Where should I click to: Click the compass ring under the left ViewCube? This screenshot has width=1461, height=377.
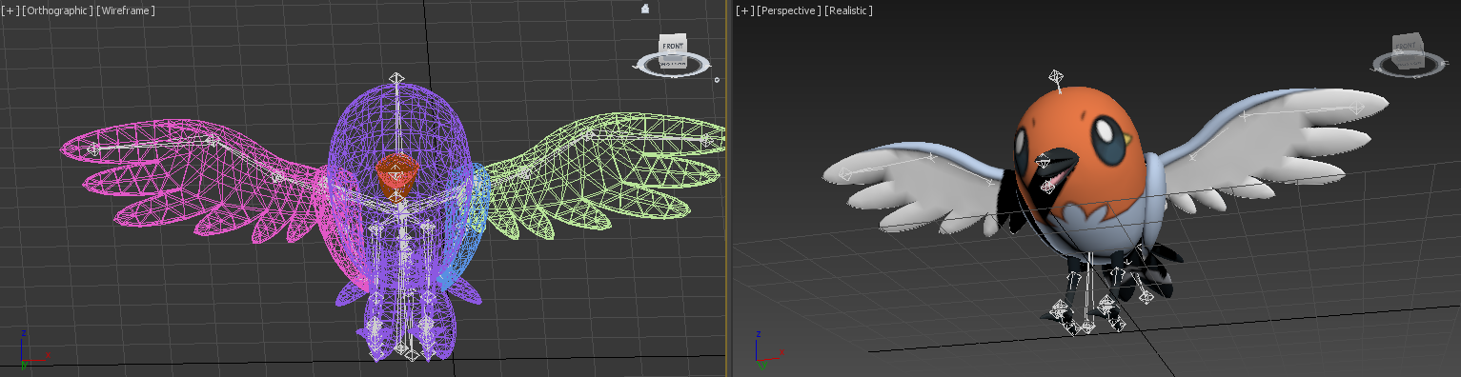[671, 65]
